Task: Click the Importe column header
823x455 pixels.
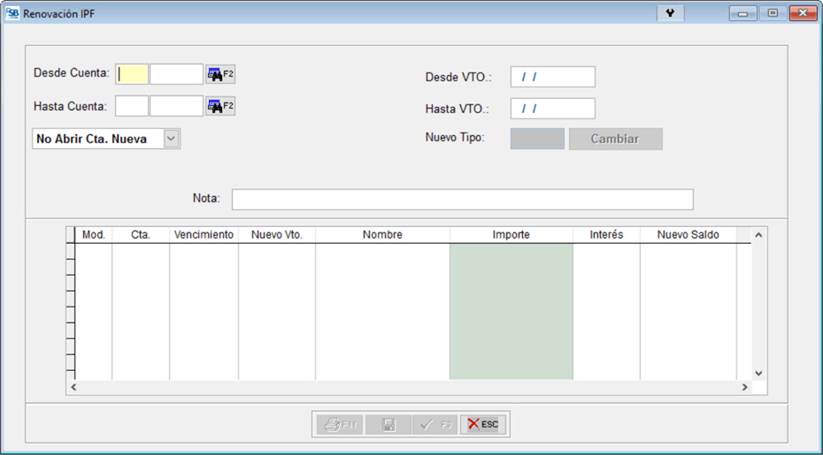Action: tap(511, 235)
